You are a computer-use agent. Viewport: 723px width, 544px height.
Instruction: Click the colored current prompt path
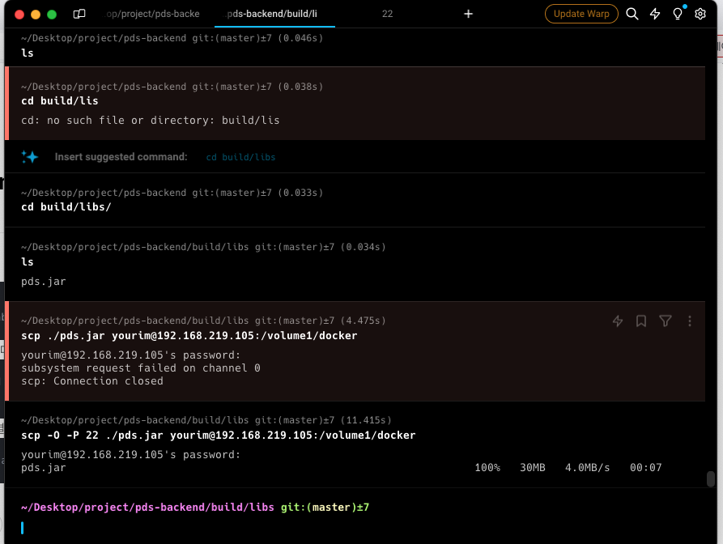click(147, 507)
